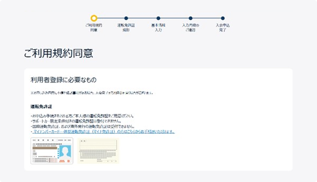Click the ご本人様の運転免許証 bullet line
The width and height of the screenshot is (317, 182).
[x=82, y=116]
